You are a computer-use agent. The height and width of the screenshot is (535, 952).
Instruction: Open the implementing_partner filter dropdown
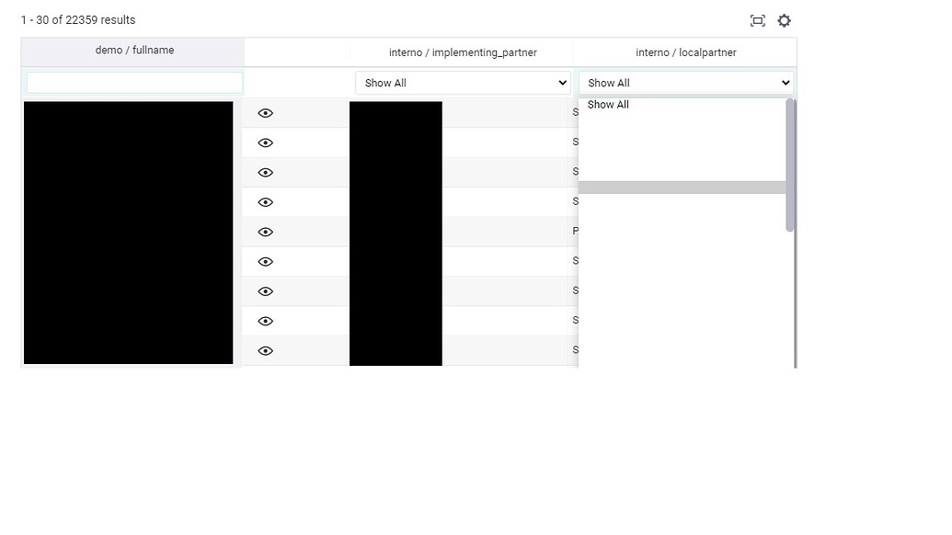463,82
